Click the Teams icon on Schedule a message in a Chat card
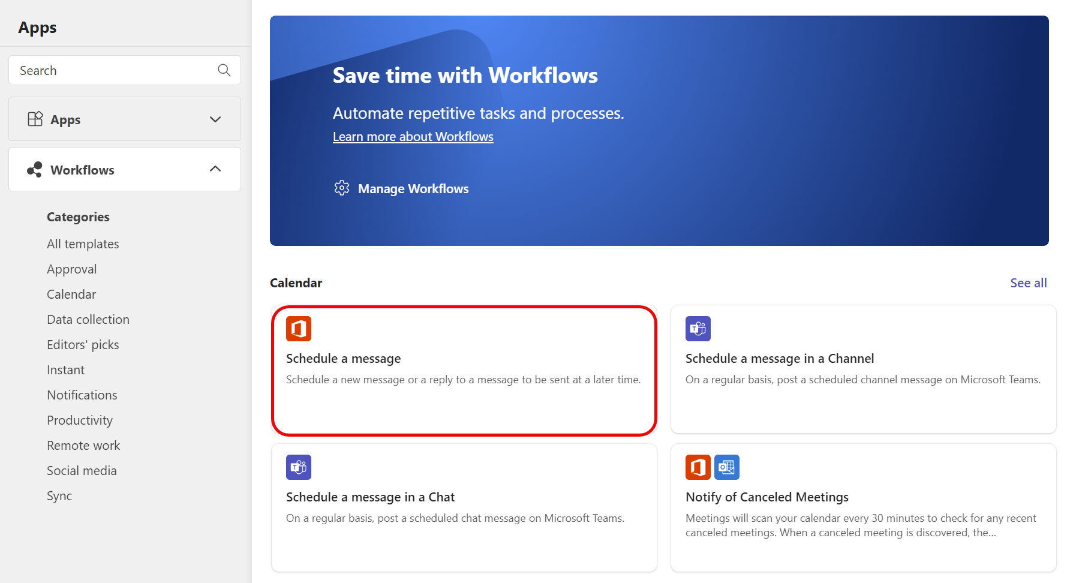Screen dimensions: 1070x583 pos(298,467)
